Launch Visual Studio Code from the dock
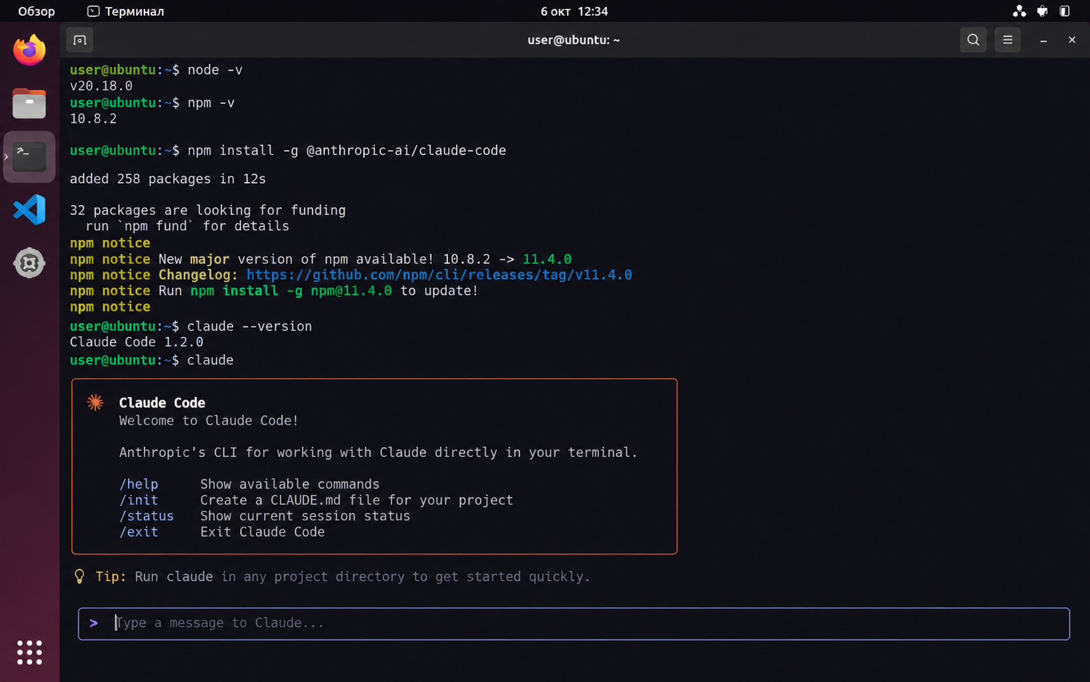1090x682 pixels. [29, 210]
